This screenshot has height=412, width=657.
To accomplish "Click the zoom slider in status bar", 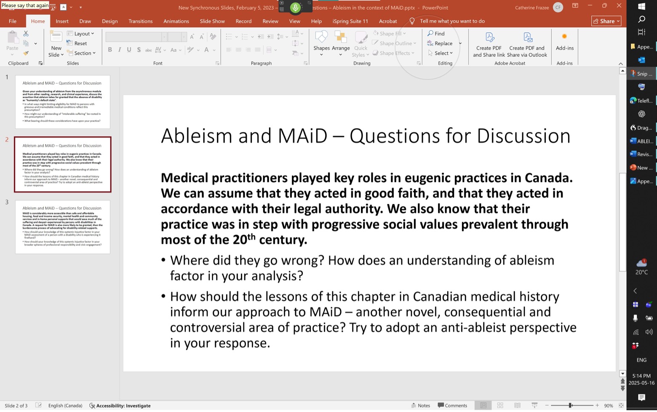I will 571,405.
